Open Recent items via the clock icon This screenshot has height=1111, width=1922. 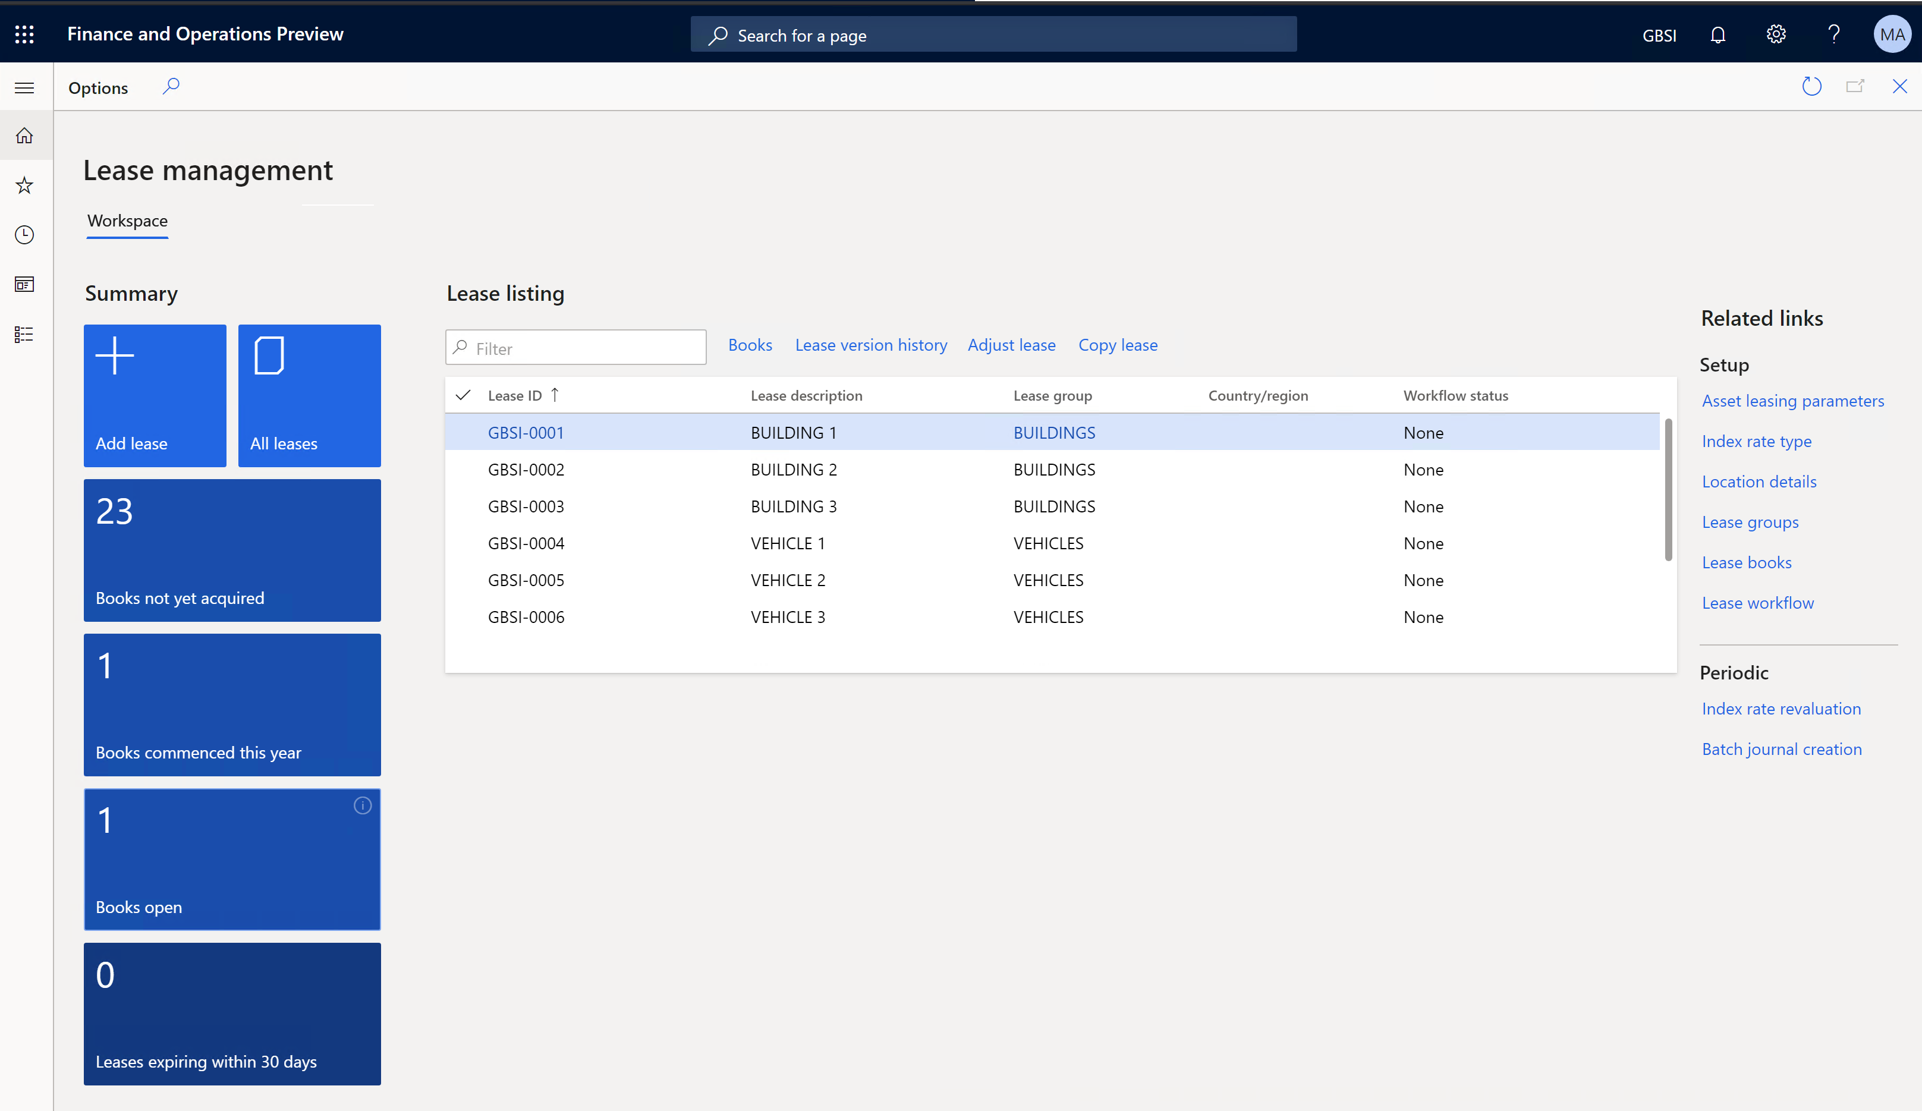[x=24, y=235]
